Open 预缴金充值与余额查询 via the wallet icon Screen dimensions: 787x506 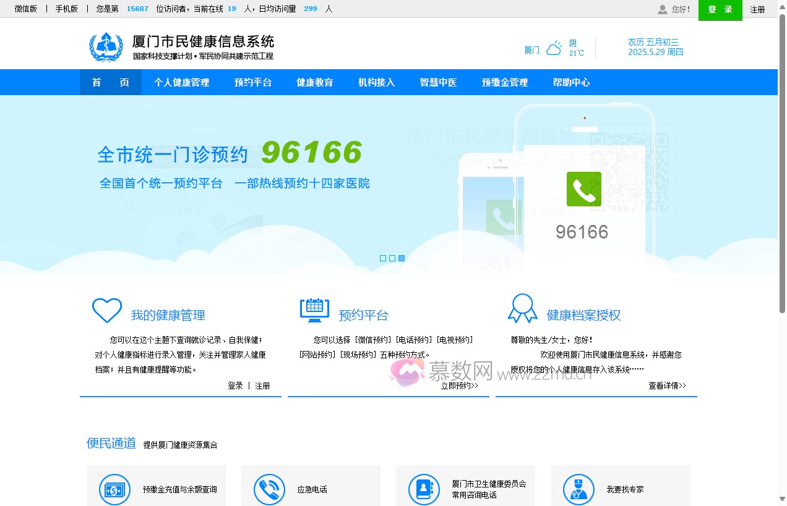point(114,489)
